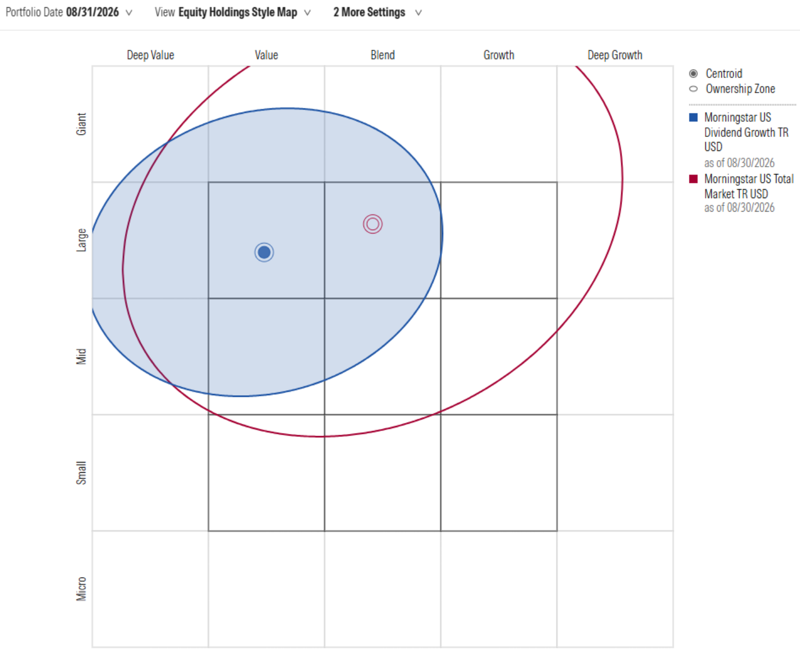The image size is (800, 654).
Task: Click the Deep Value column header
Action: (x=150, y=55)
